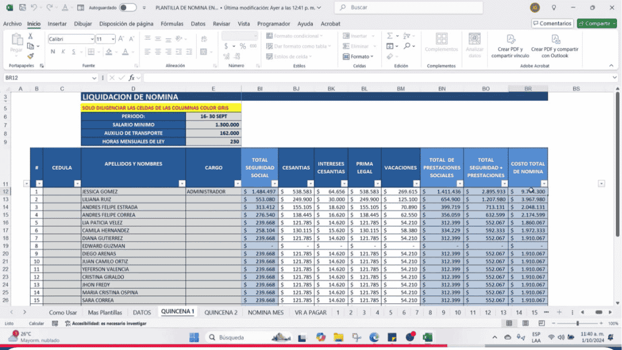This screenshot has width=622, height=350.
Task: Click the cell borders icon
Action: (x=91, y=52)
